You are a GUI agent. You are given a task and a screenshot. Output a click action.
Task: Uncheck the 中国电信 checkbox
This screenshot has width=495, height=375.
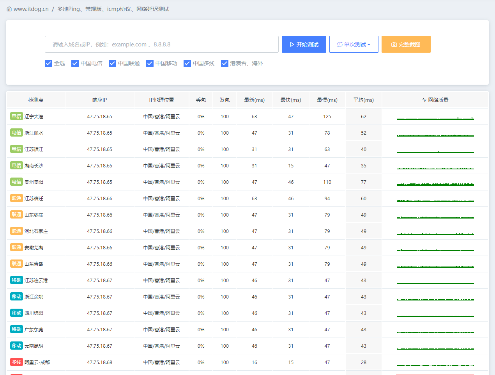75,63
